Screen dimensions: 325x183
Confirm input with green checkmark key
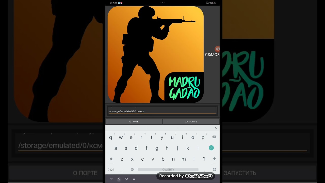click(x=211, y=148)
